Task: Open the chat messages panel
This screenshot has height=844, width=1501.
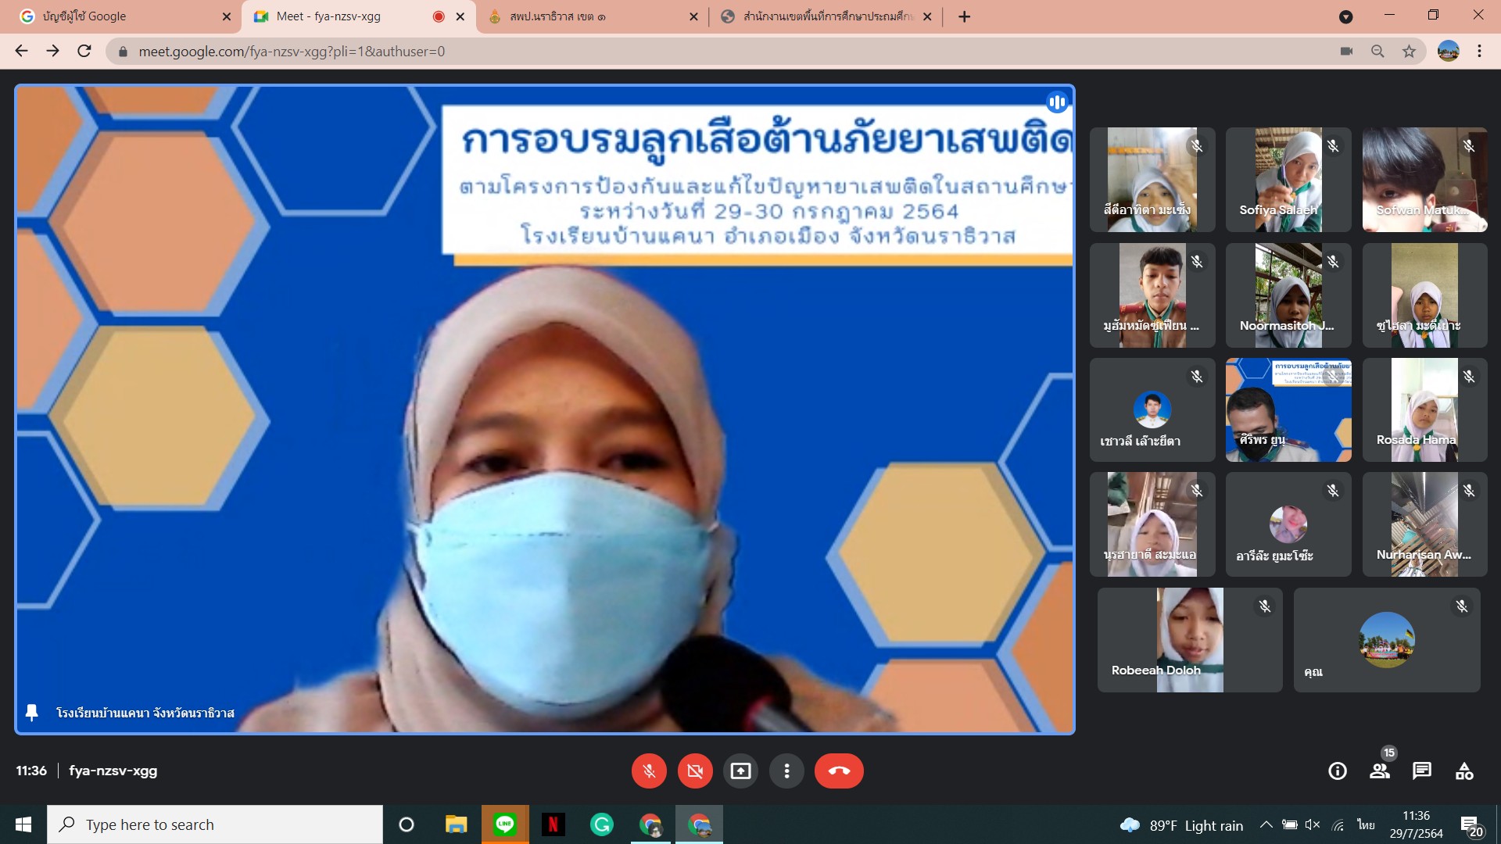Action: click(x=1422, y=771)
